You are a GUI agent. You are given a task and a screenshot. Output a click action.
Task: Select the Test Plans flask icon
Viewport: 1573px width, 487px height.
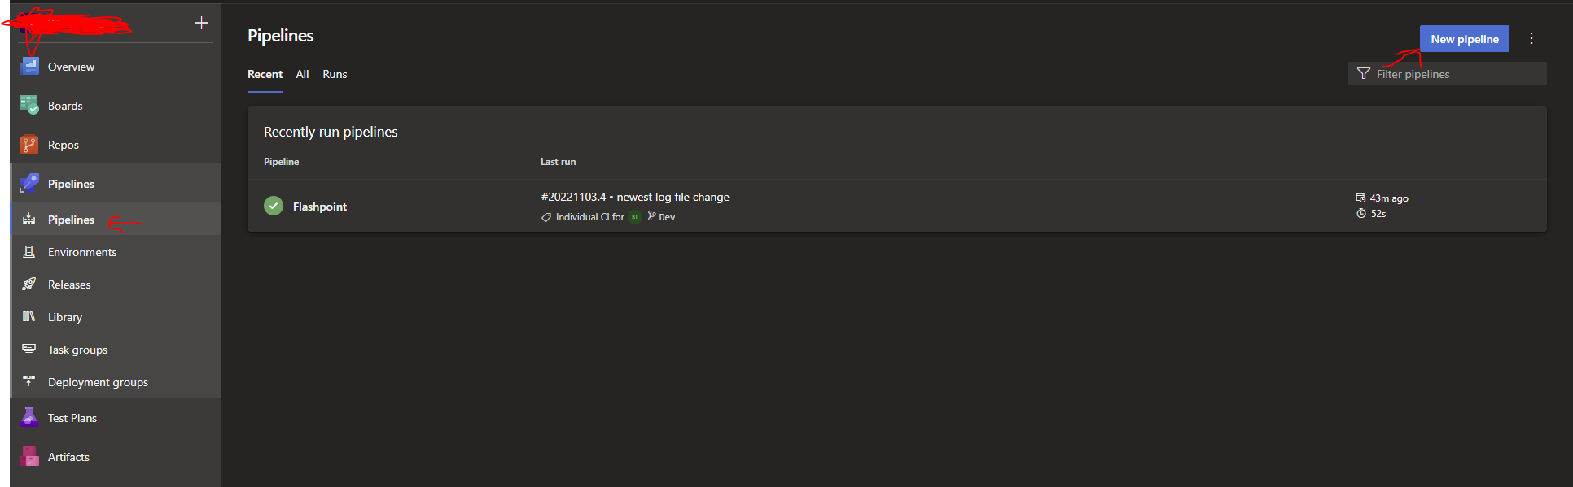(x=29, y=417)
